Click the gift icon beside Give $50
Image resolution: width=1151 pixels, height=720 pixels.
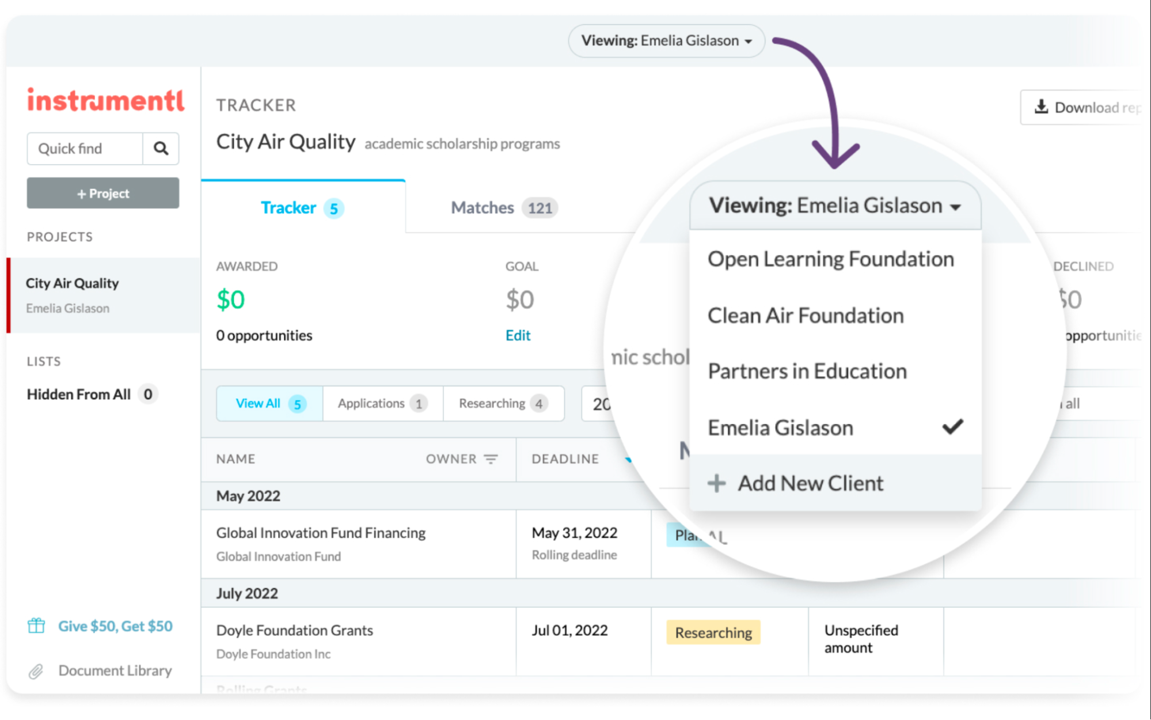pos(36,626)
